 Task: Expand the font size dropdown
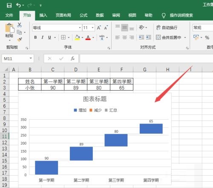tap(92, 28)
